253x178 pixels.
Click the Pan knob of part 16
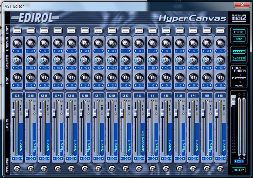(220, 77)
